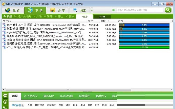This screenshot has height=109, width=175.
Task: Click speed value 83.96 KB/s
Action: (111, 25)
